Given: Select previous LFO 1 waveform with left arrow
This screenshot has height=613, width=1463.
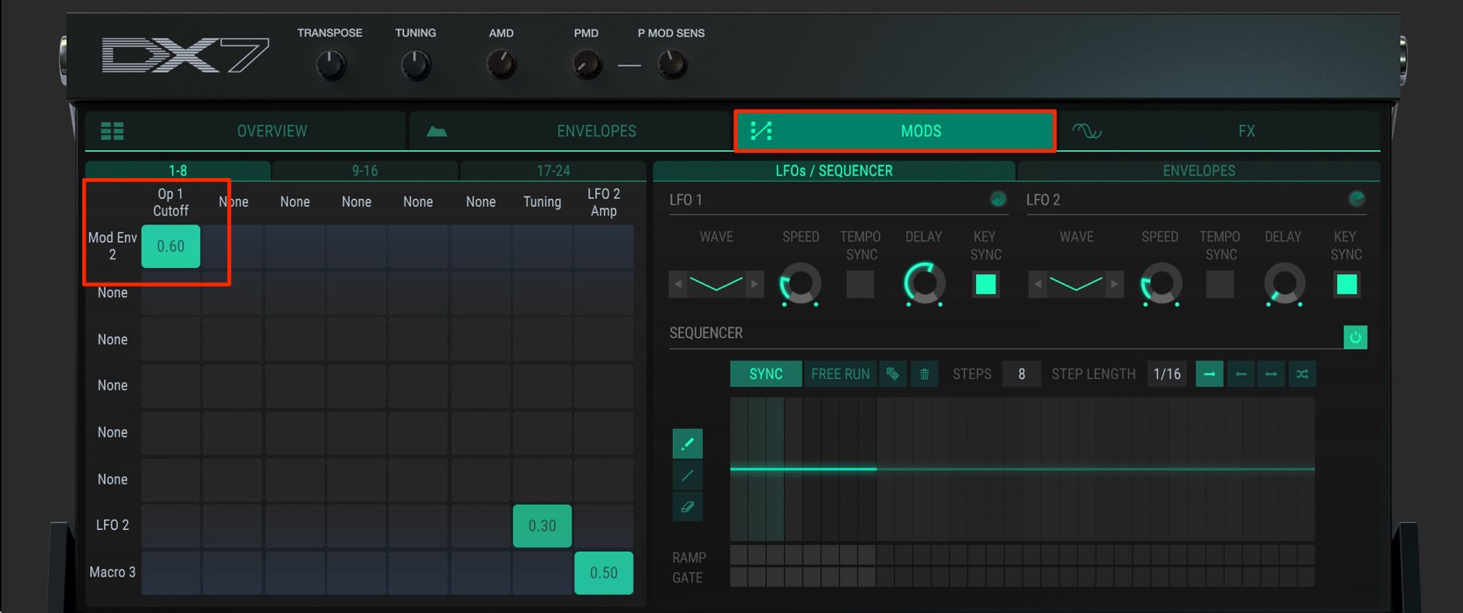Looking at the screenshot, I should [677, 284].
